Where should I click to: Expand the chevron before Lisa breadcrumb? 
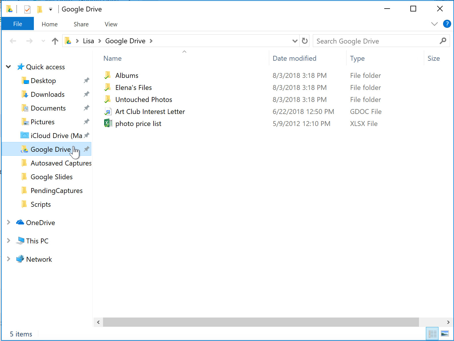point(77,41)
